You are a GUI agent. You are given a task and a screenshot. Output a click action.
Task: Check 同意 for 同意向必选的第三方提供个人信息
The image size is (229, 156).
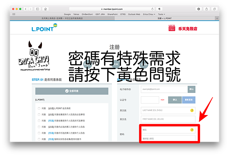pyautogui.click(x=39, y=127)
